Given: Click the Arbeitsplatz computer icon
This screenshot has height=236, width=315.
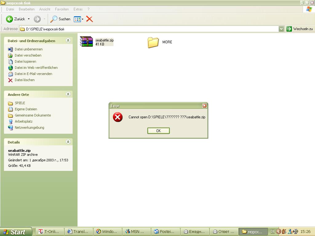Looking at the screenshot, I should pos(10,122).
